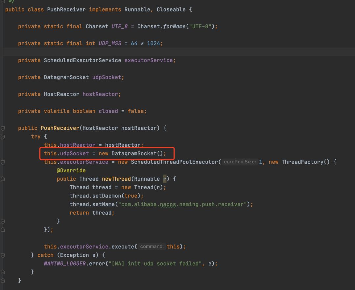Place cursor on the UTF_8 constant

click(x=120, y=27)
